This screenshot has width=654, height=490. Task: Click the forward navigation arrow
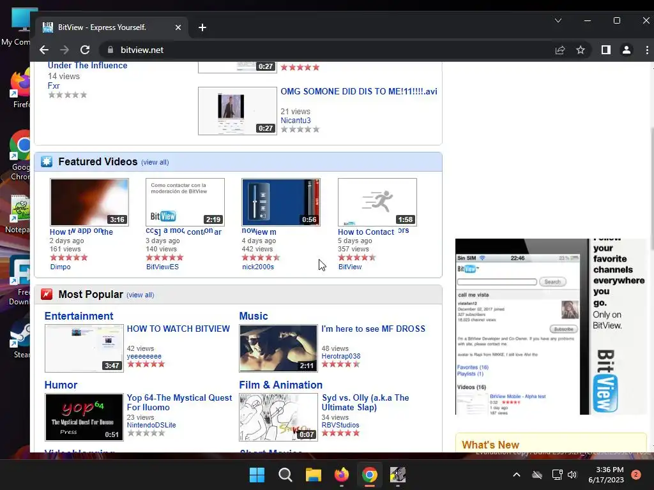tap(65, 50)
